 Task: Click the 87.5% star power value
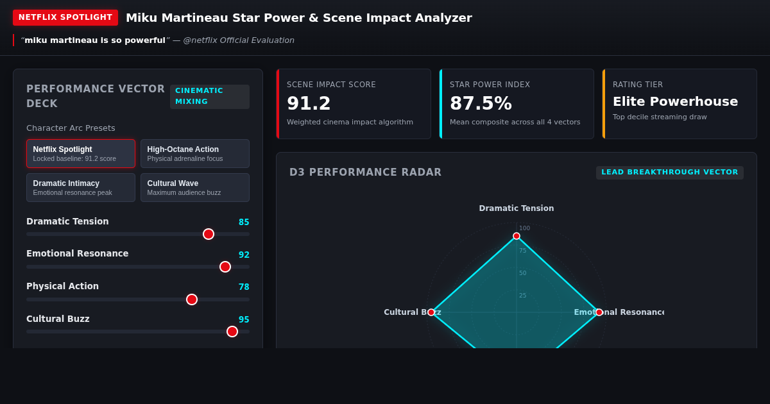click(x=481, y=103)
